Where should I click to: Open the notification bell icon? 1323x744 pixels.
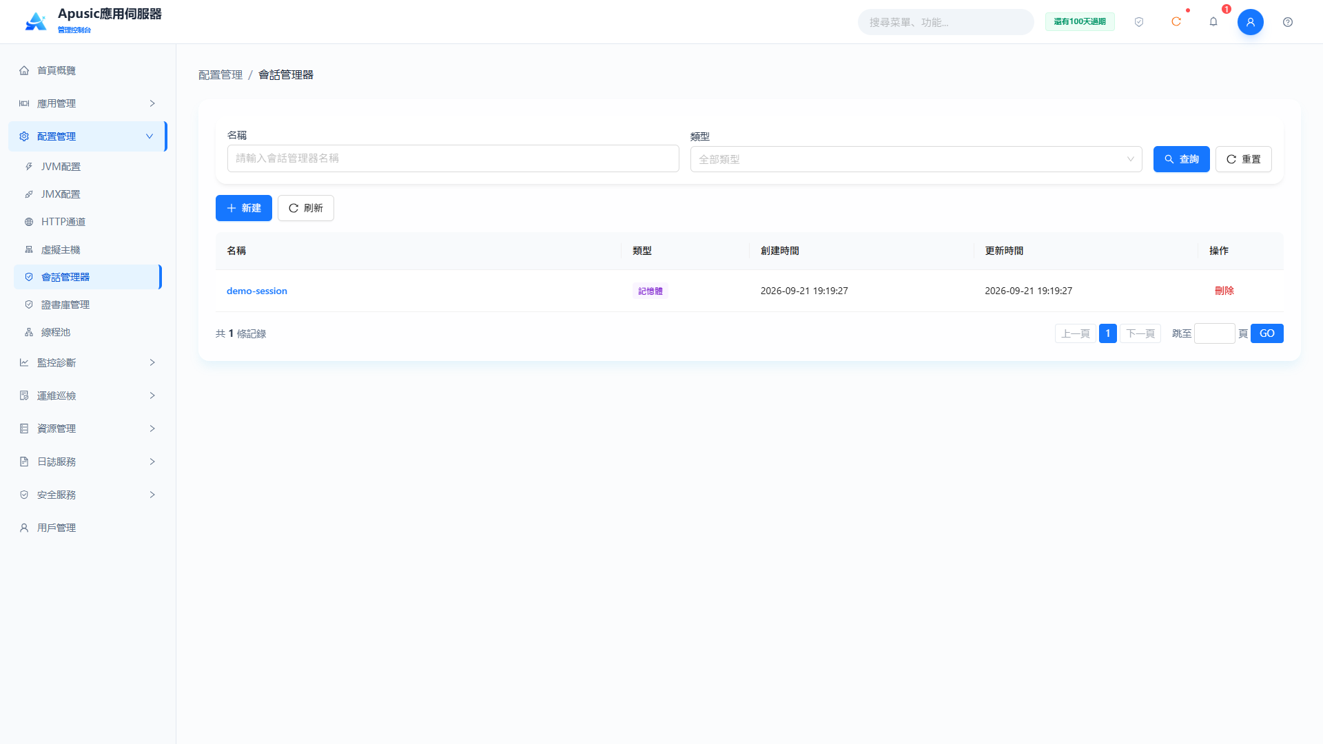(x=1213, y=22)
